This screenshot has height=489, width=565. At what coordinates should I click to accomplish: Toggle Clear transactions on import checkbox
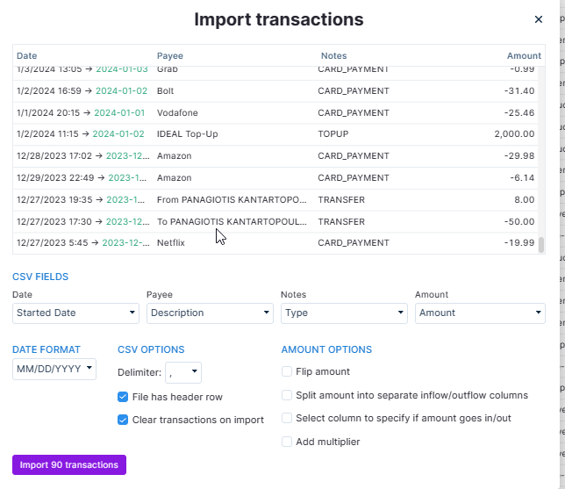coord(123,420)
